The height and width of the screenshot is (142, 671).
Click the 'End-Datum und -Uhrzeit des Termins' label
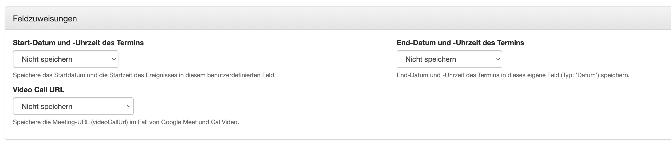(x=460, y=43)
